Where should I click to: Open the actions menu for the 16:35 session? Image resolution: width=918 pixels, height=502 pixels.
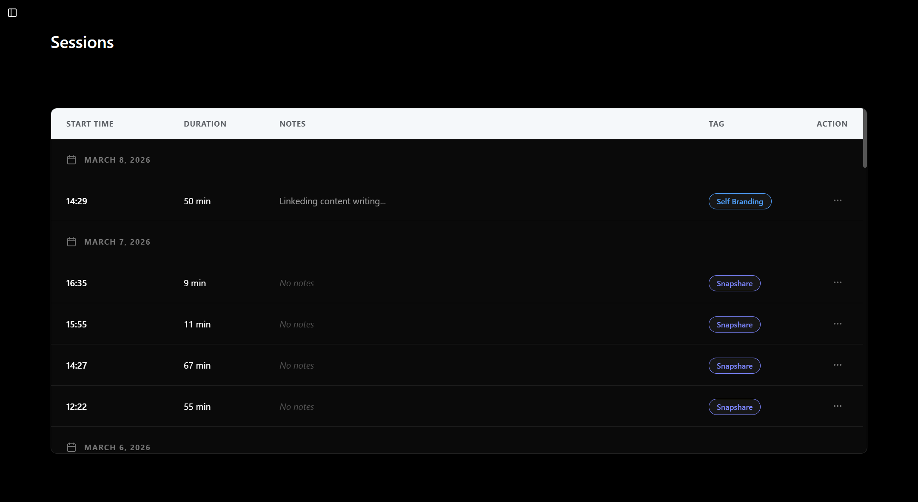(x=838, y=282)
